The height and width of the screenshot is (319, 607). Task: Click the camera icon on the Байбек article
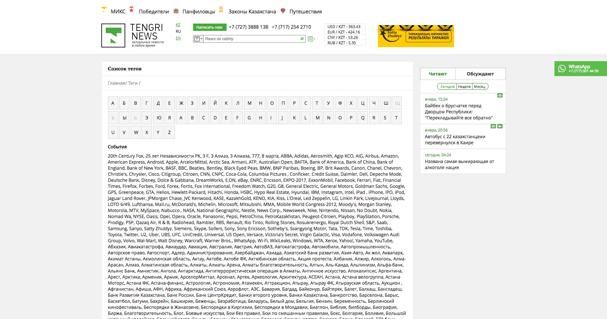click(x=500, y=95)
